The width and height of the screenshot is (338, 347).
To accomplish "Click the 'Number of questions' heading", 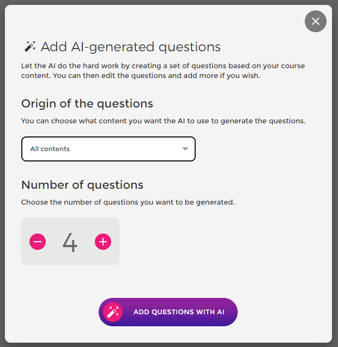I will [82, 184].
